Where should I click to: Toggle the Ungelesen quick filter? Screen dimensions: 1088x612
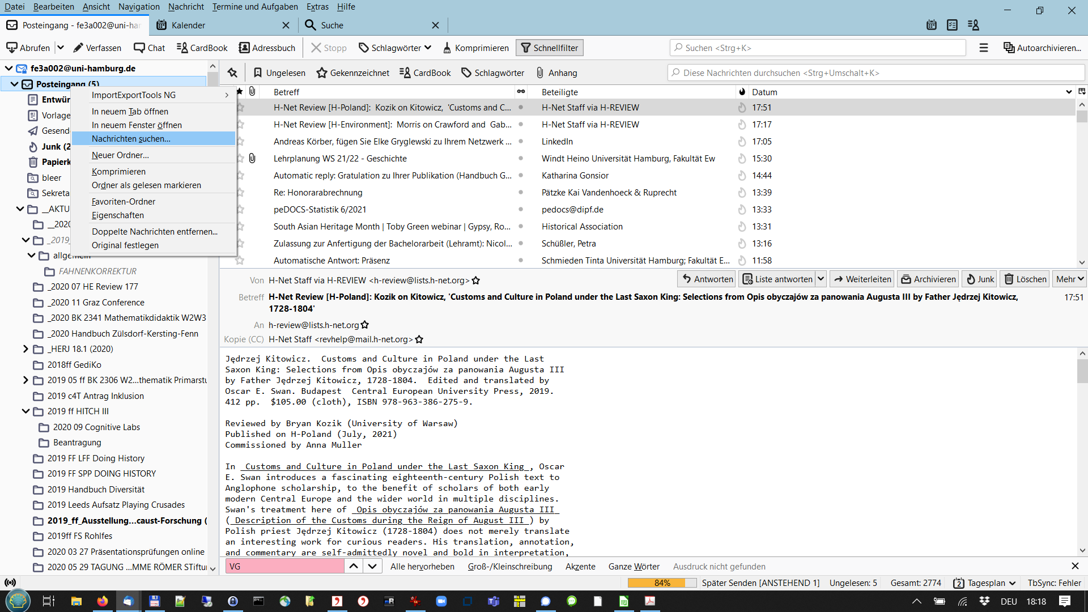coord(279,73)
